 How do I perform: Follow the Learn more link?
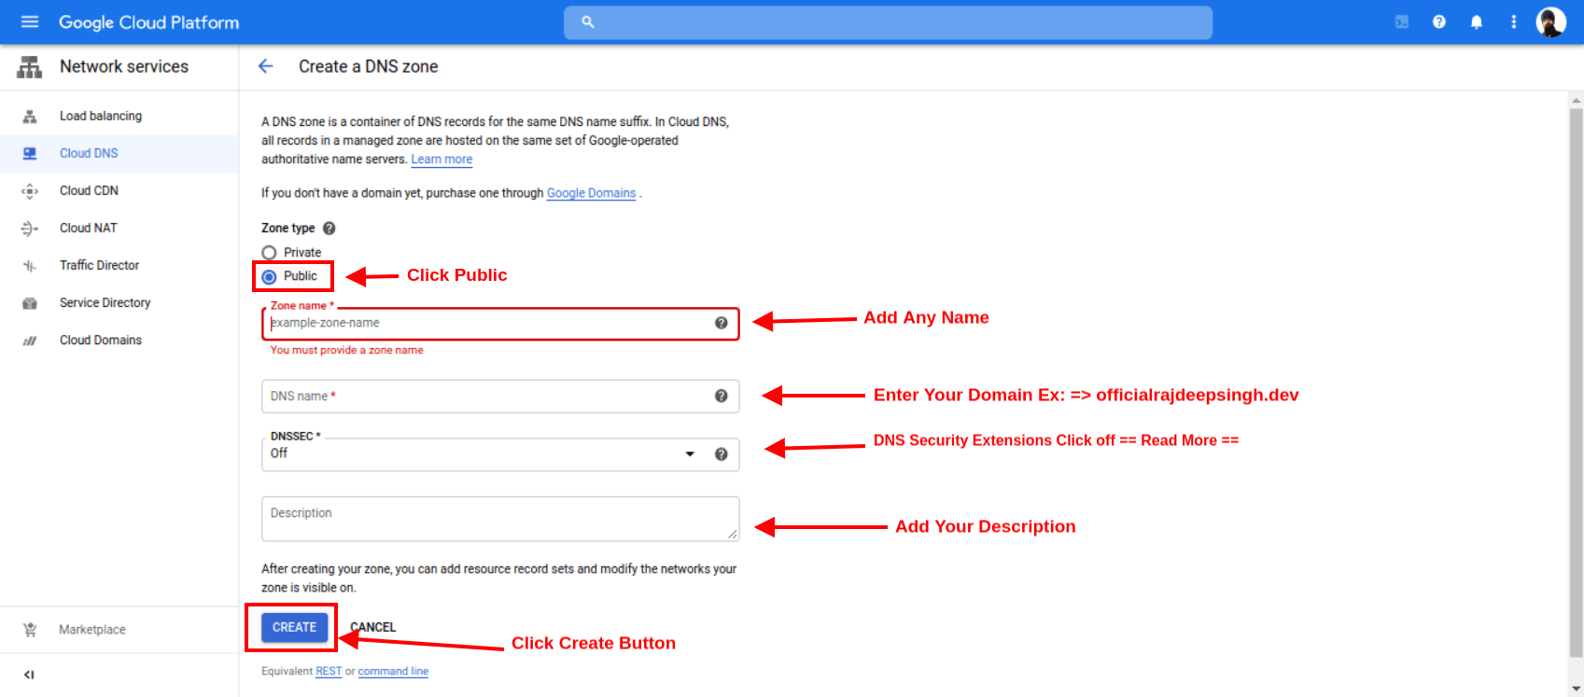click(442, 160)
